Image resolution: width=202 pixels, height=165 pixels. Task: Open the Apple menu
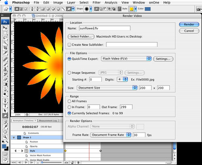[x=6, y=2]
